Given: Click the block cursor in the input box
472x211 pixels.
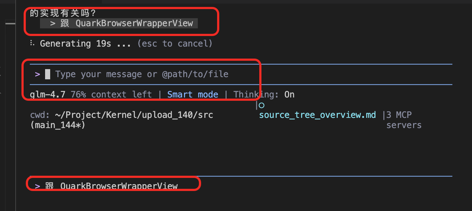Looking at the screenshot, I should click(48, 74).
